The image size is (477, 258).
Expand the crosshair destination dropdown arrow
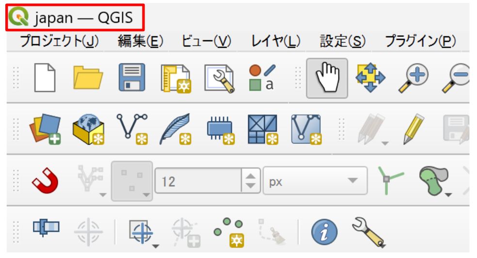156,246
